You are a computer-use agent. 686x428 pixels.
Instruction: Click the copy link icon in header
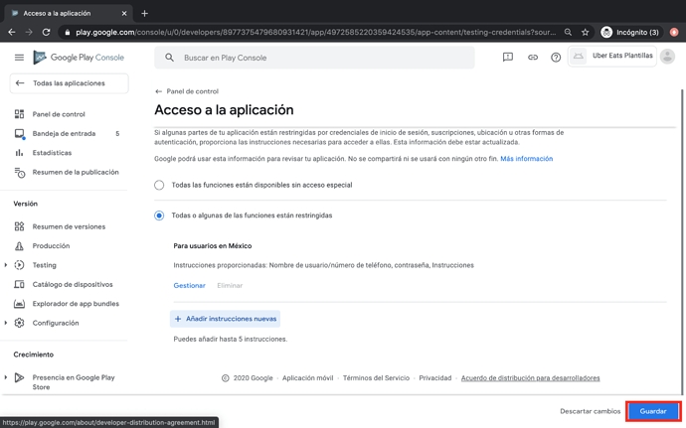point(532,58)
